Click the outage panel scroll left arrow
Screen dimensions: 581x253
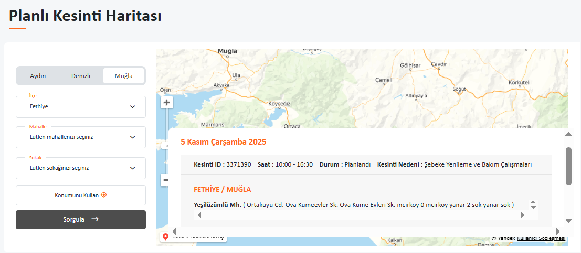pyautogui.click(x=174, y=231)
